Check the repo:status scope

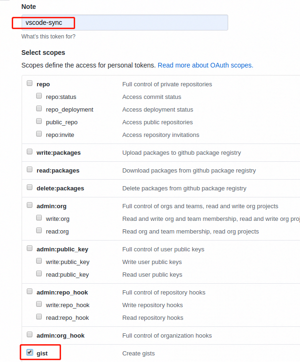click(39, 96)
